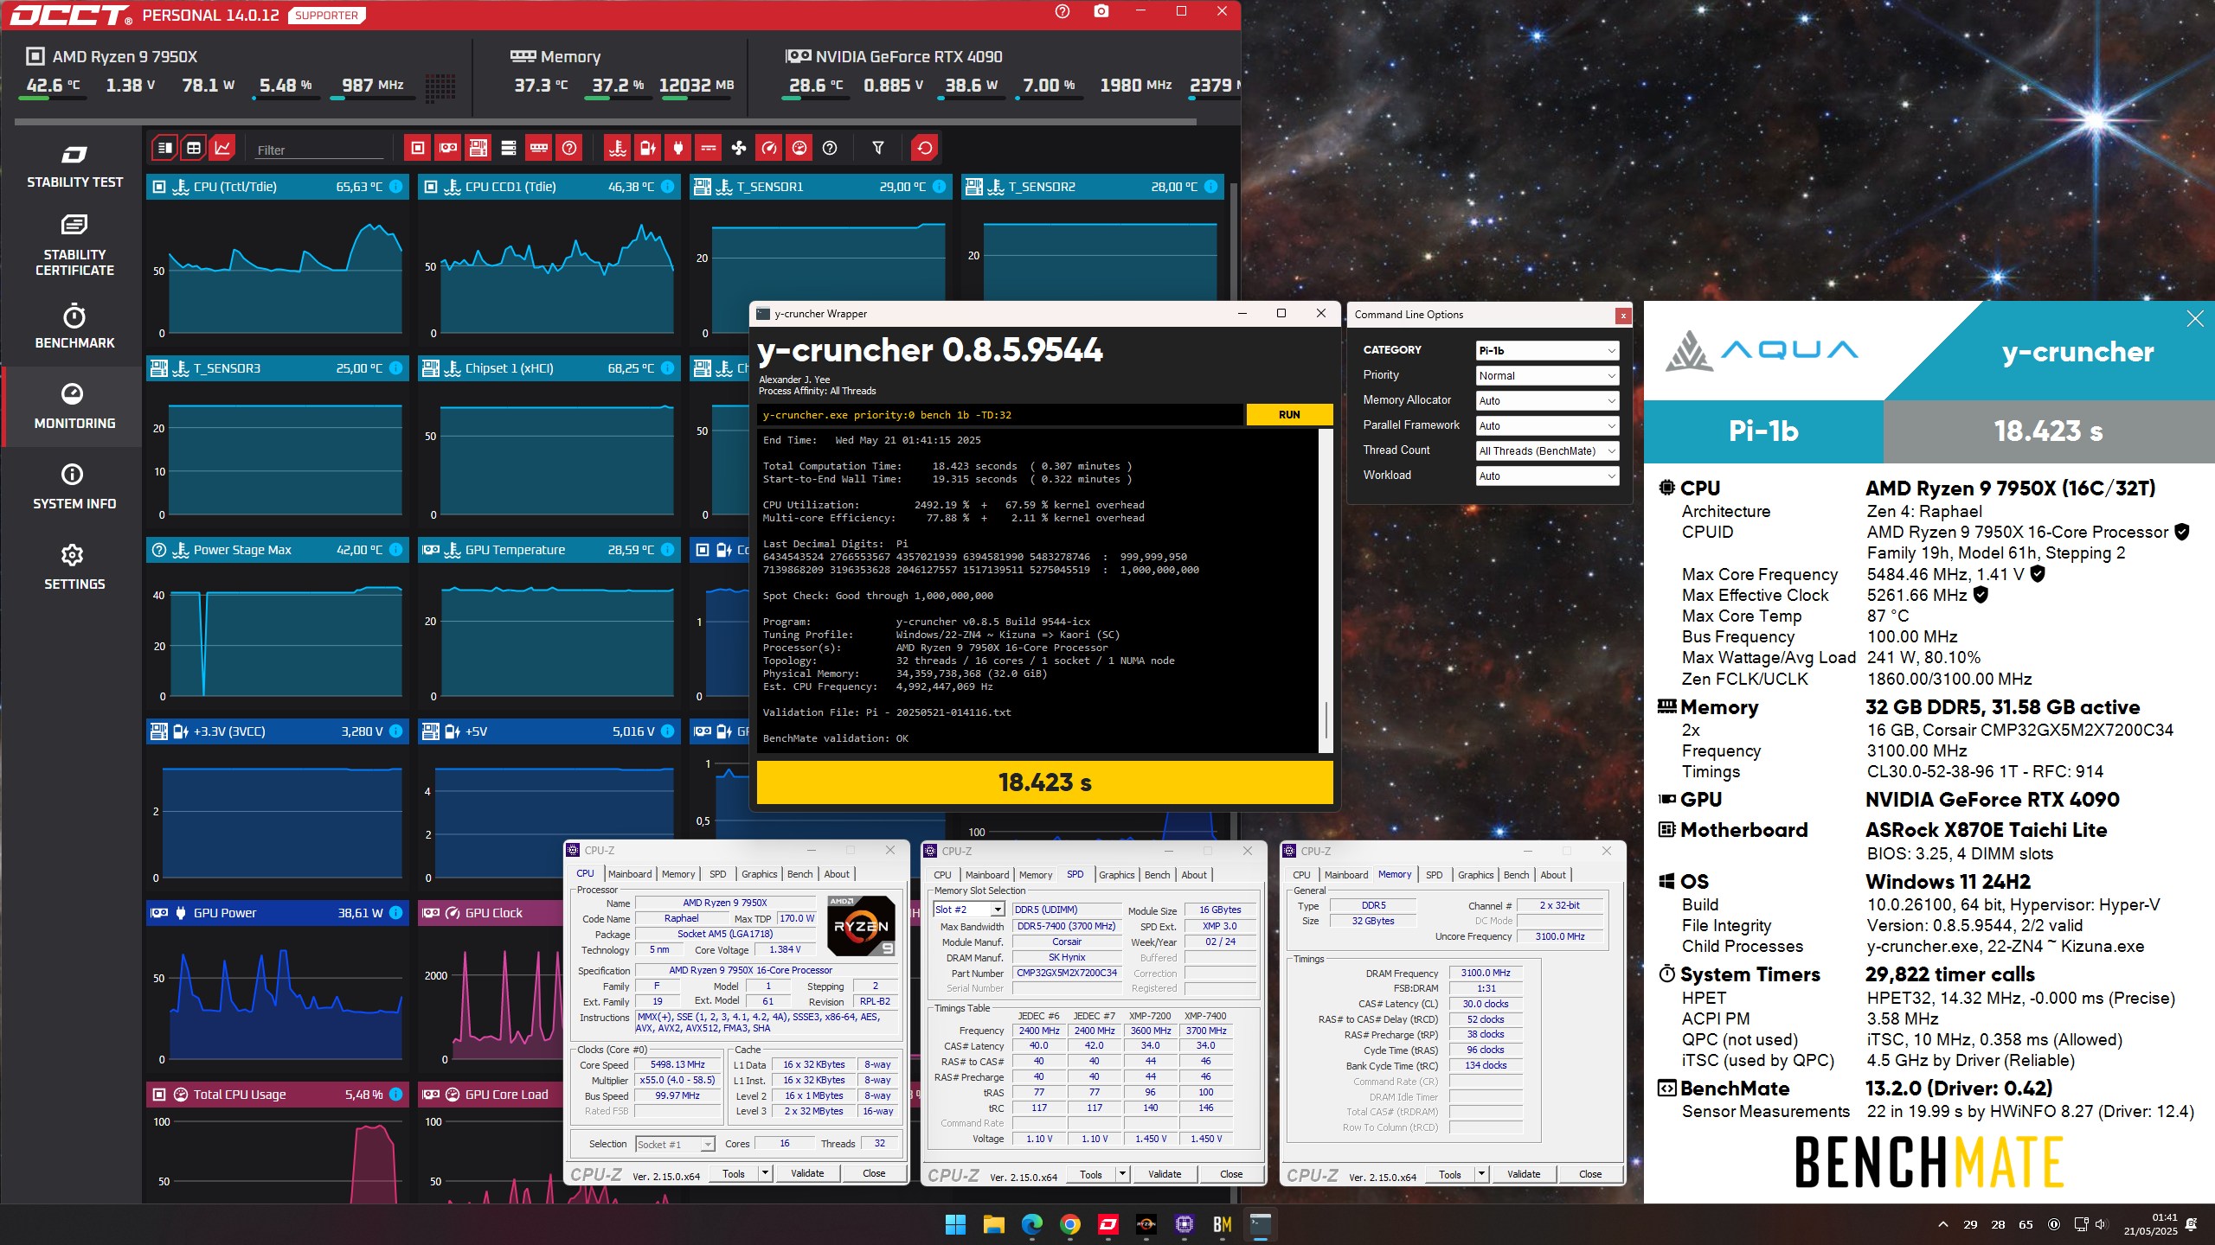Open the Windows Start menu
This screenshot has height=1245, width=2215.
[955, 1224]
